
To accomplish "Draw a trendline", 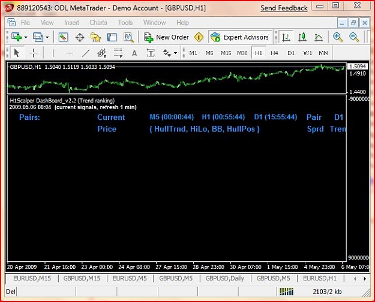I will tap(86, 53).
